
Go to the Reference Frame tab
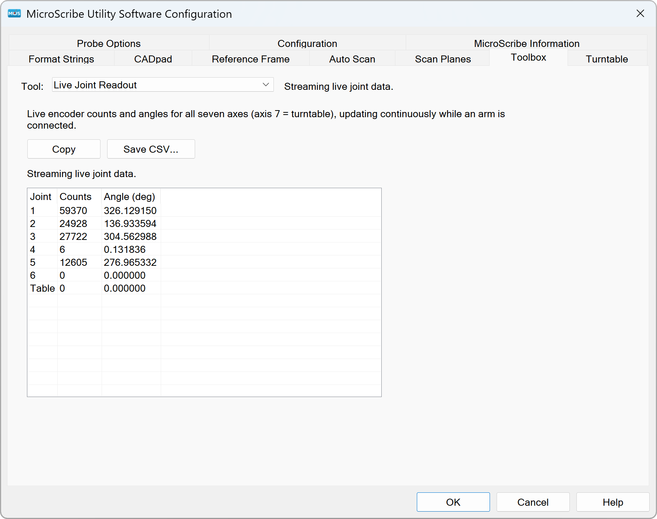pyautogui.click(x=251, y=59)
